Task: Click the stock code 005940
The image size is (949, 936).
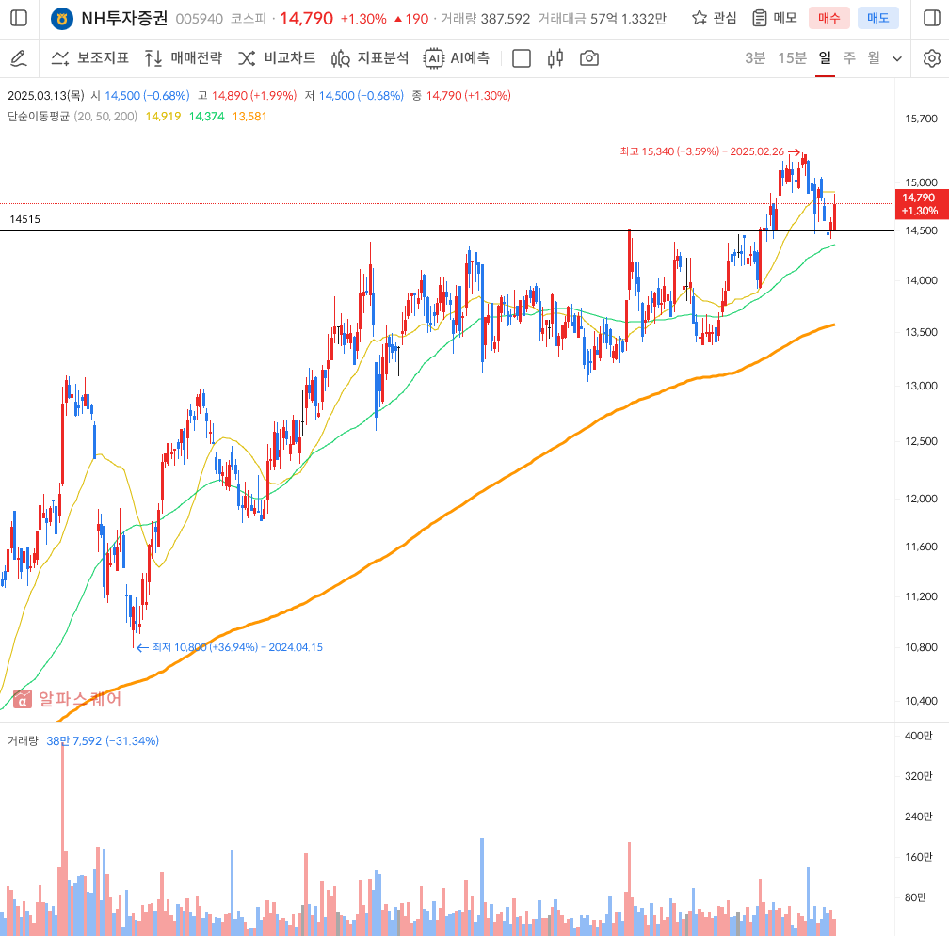Action: tap(200, 19)
